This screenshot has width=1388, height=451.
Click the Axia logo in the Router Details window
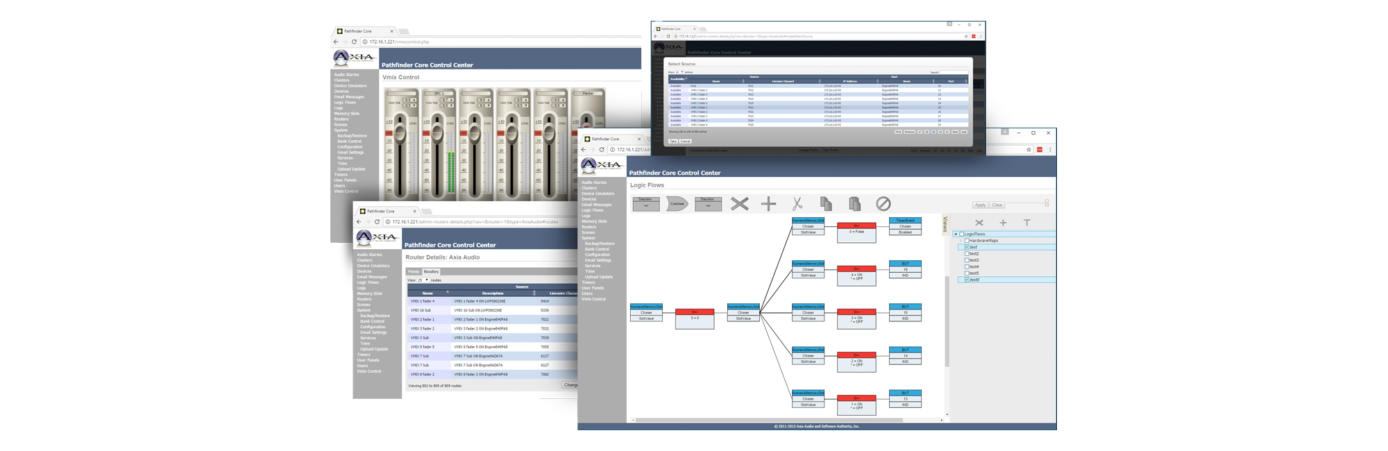coord(378,238)
